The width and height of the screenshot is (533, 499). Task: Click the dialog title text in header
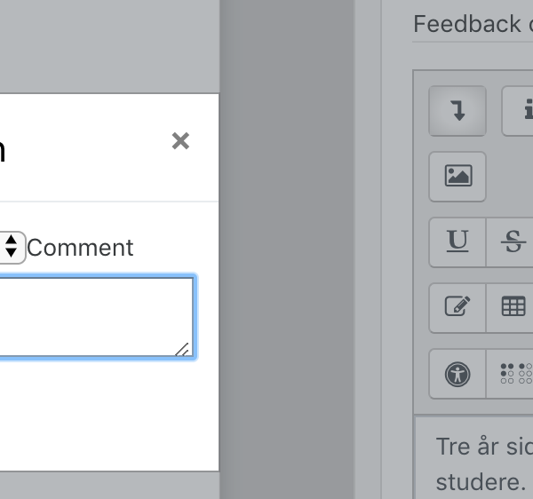tap(2, 151)
